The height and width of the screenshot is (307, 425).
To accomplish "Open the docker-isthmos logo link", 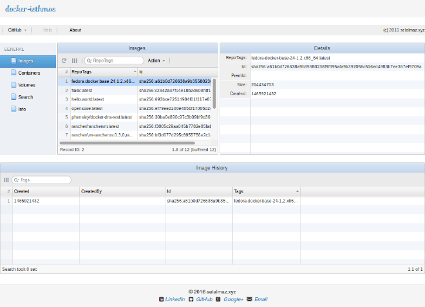I will pyautogui.click(x=30, y=9).
